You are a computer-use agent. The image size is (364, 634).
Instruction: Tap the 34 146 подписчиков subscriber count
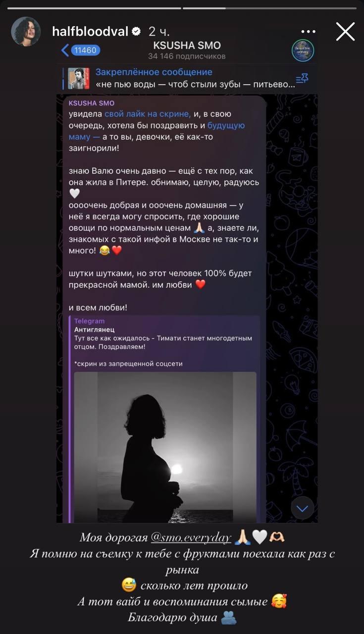187,56
